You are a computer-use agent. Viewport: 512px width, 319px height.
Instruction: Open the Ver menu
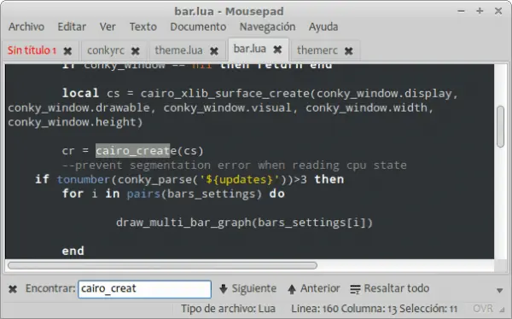(108, 26)
